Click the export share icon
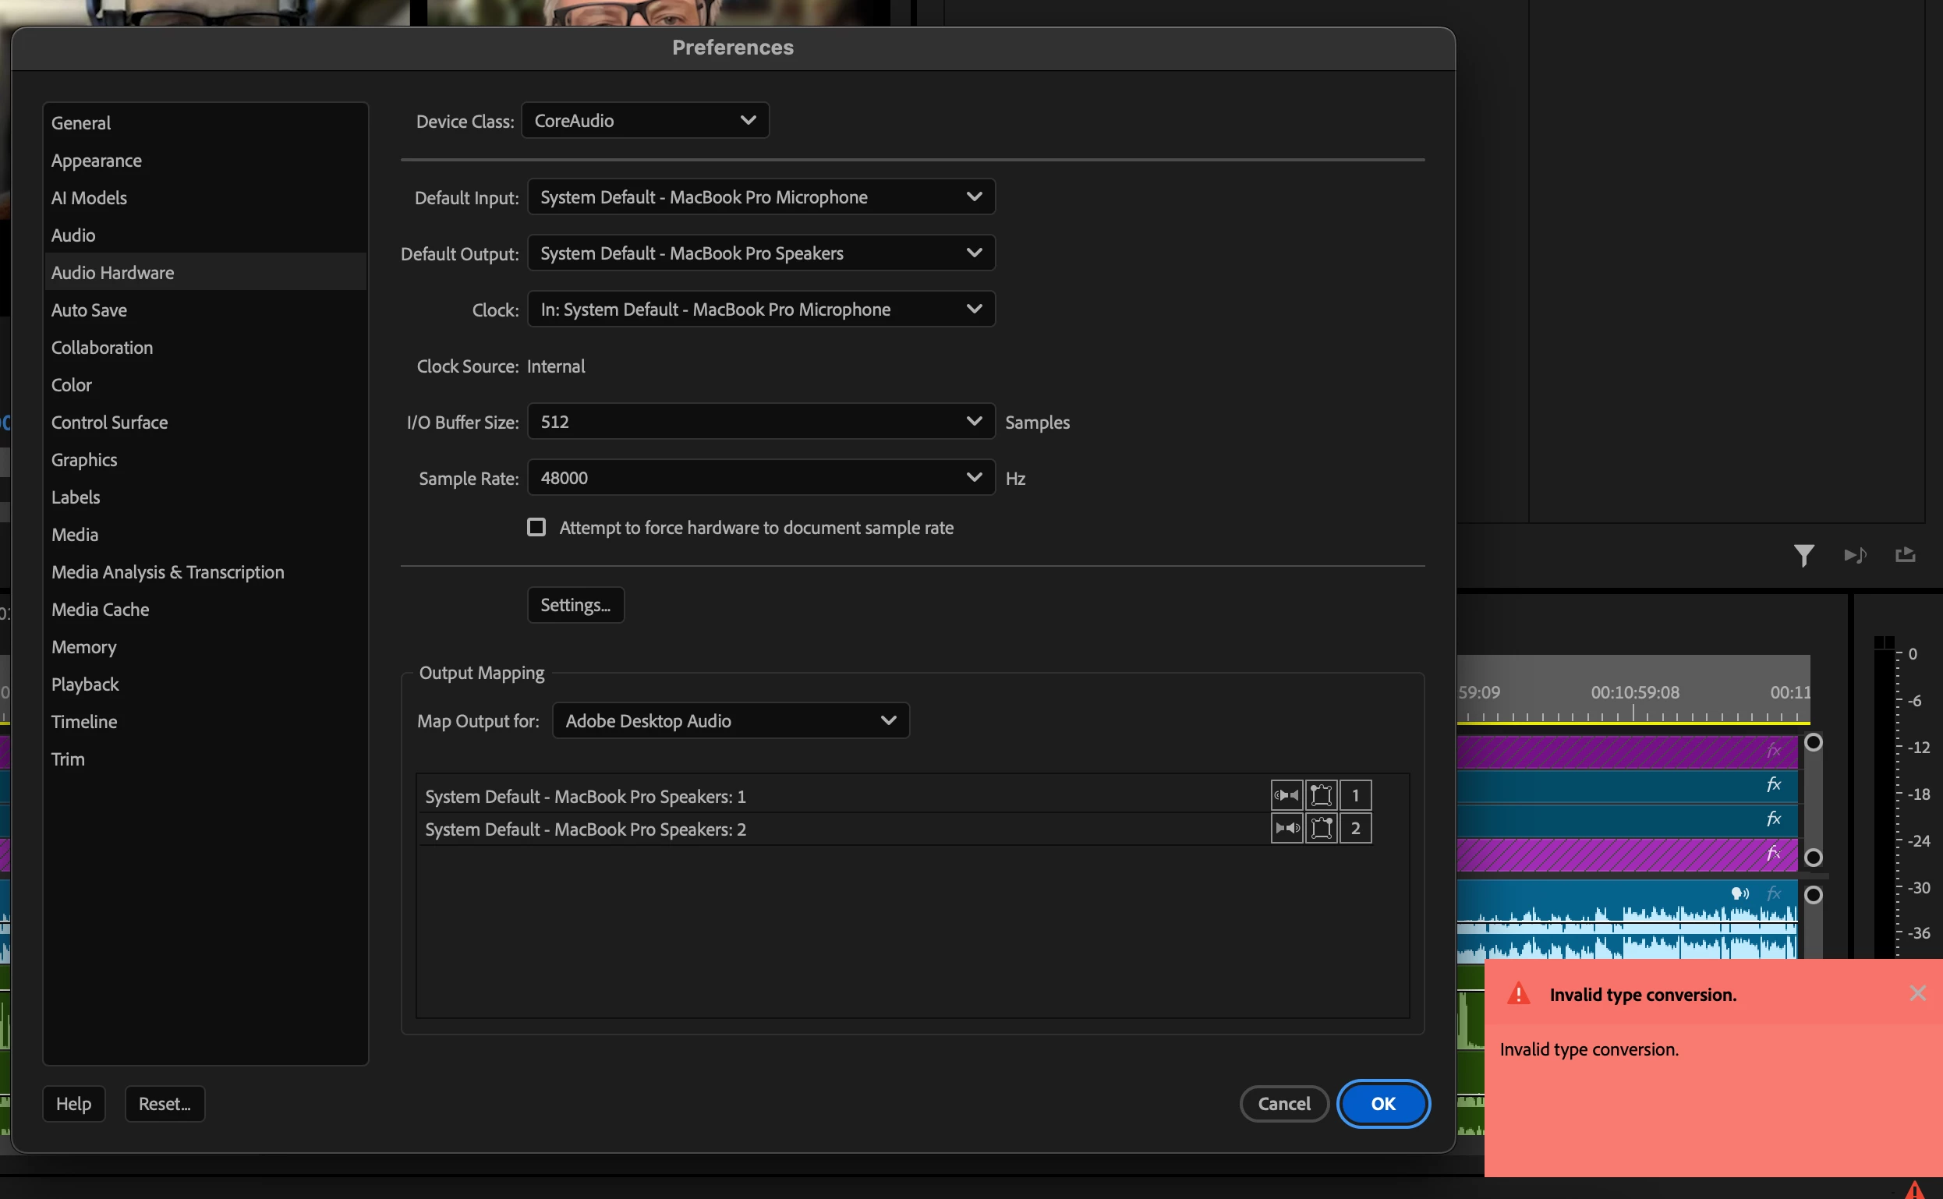Image resolution: width=1943 pixels, height=1199 pixels. tap(1905, 555)
